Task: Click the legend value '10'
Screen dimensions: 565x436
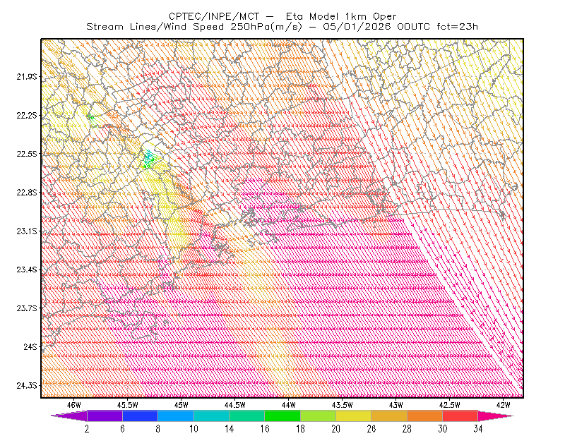Action: pyautogui.click(x=194, y=429)
